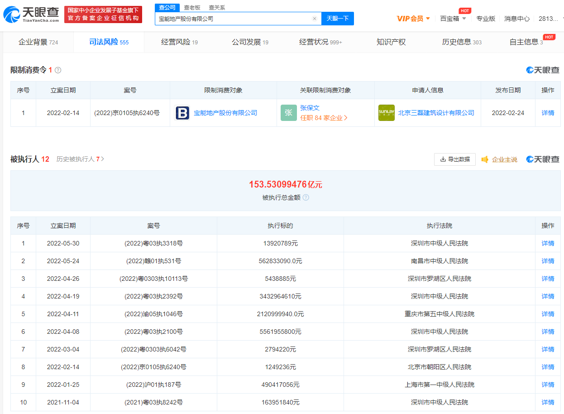Expand the 百宝箱 dropdown menu
Image resolution: width=564 pixels, height=414 pixels.
tap(453, 19)
